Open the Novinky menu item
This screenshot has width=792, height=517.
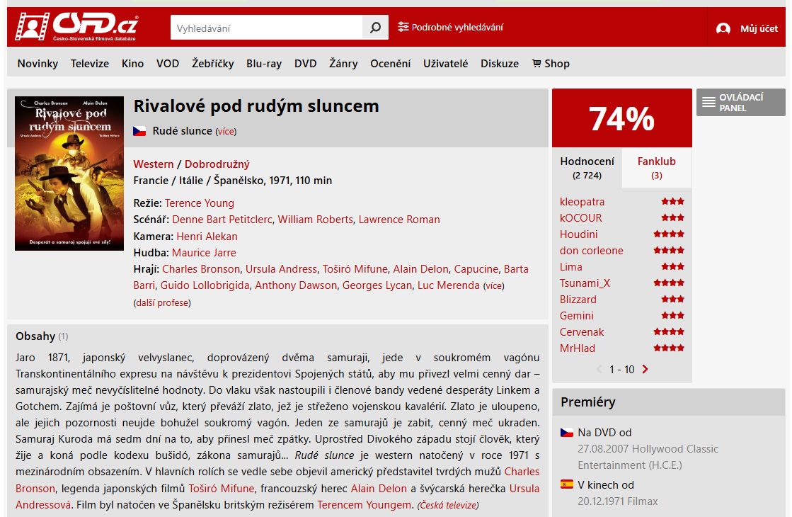pos(38,64)
